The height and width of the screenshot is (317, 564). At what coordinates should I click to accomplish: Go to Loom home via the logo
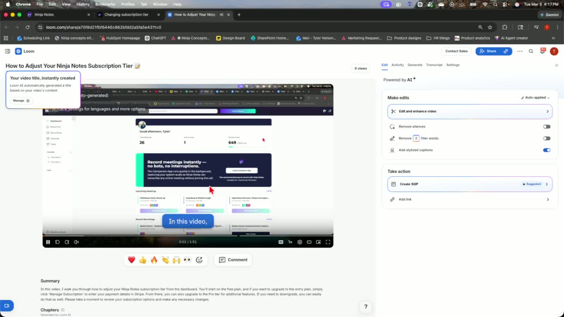point(25,51)
